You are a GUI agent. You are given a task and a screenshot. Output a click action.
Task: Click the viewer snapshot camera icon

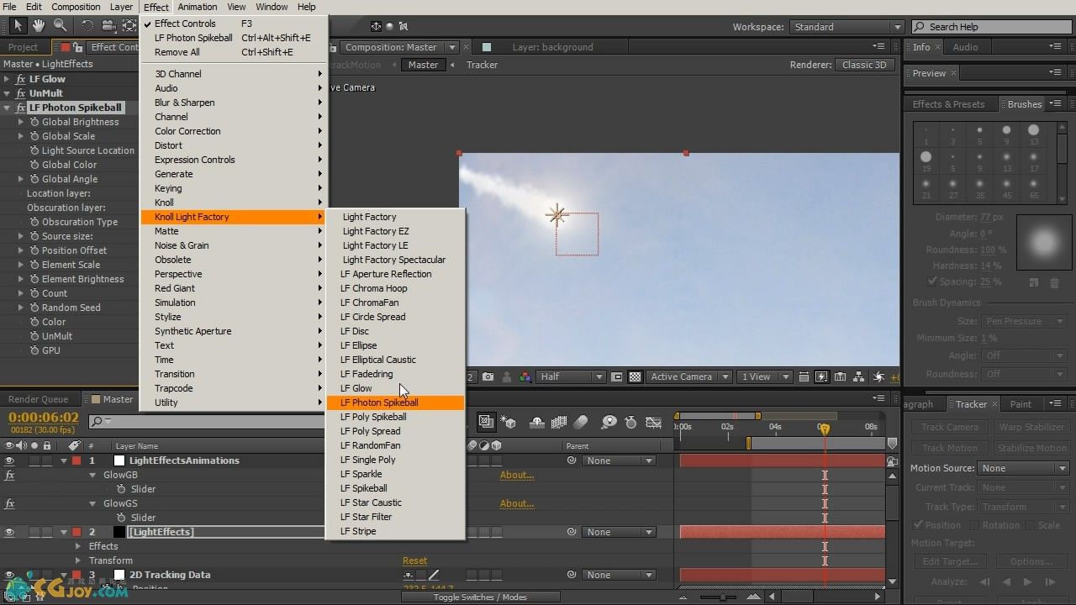[x=488, y=376]
